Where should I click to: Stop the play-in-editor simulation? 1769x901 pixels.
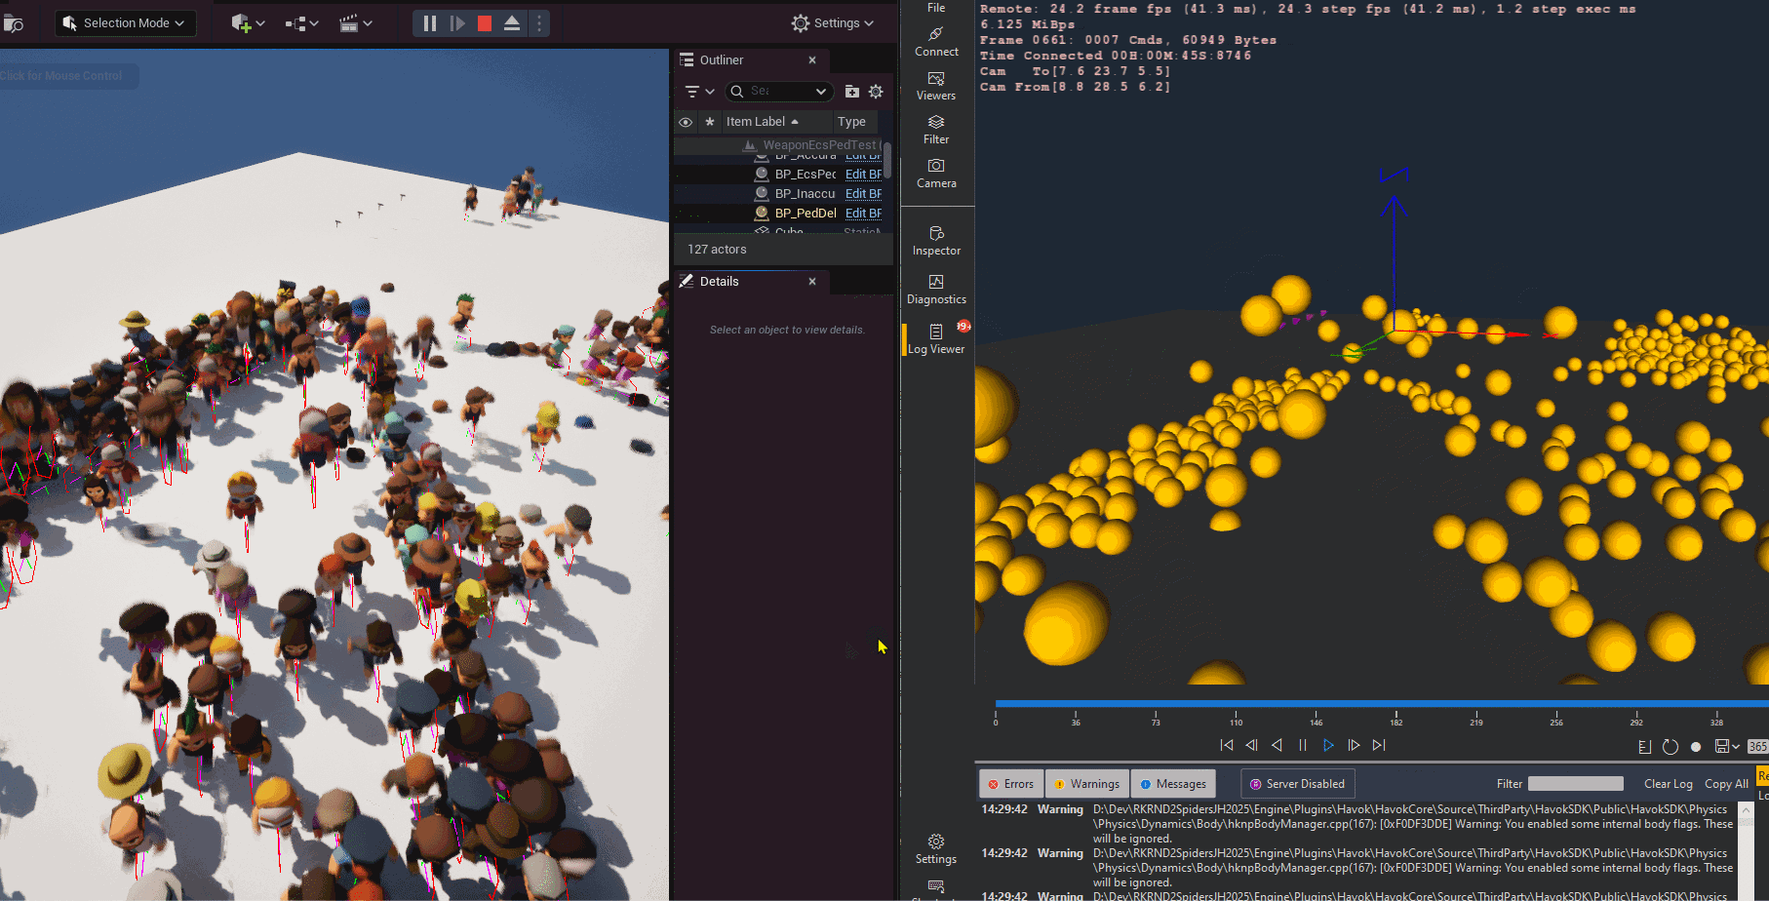(x=485, y=23)
